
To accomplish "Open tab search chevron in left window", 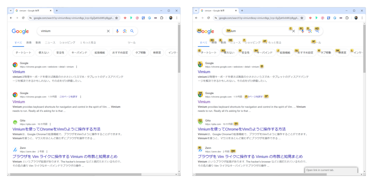I will pyautogui.click(x=11, y=11).
